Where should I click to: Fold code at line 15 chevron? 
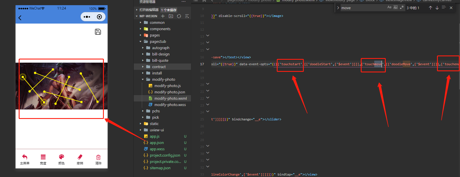tap(208, 49)
